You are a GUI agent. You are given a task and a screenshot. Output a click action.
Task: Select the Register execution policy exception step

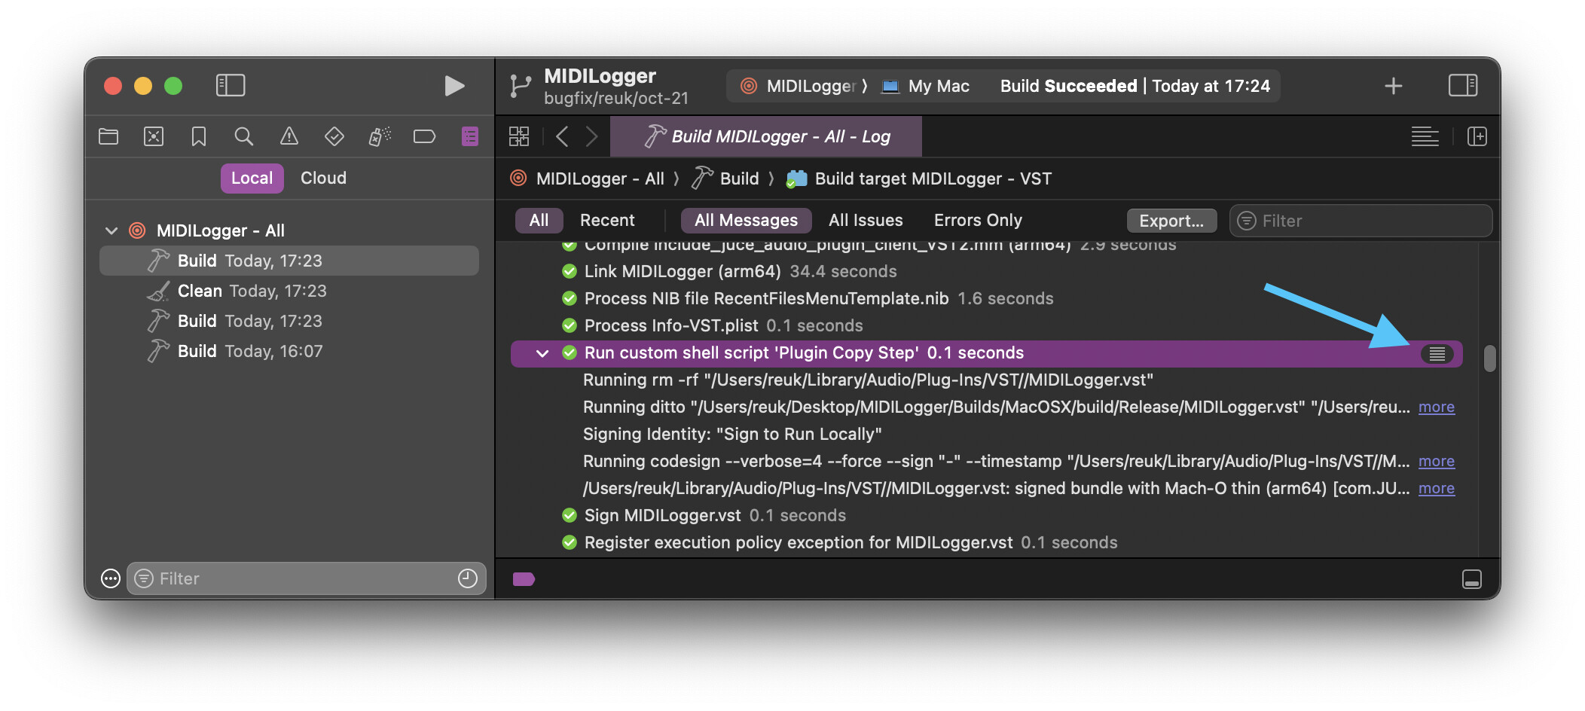click(987, 542)
